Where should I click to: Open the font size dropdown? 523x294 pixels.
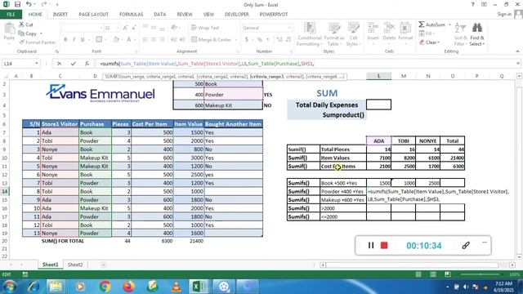pos(118,28)
